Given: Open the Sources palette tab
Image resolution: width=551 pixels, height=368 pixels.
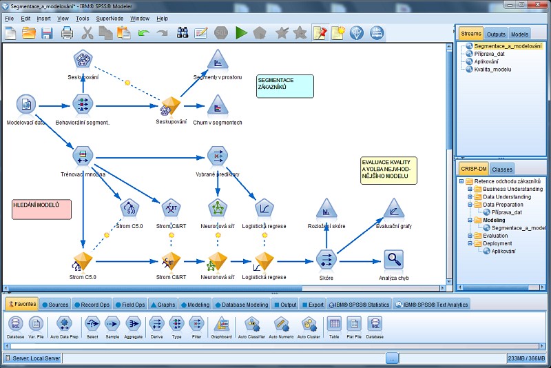Looking at the screenshot, I should pos(55,305).
